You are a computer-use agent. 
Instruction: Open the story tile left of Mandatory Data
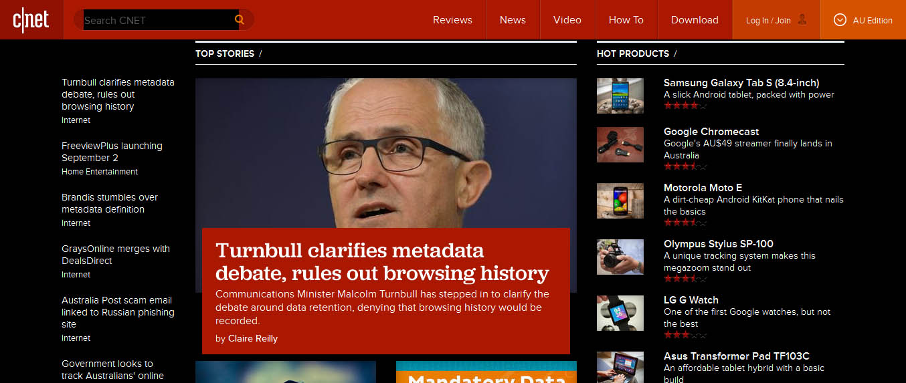(286, 372)
